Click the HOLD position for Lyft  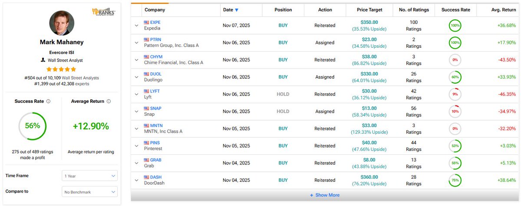coord(283,94)
